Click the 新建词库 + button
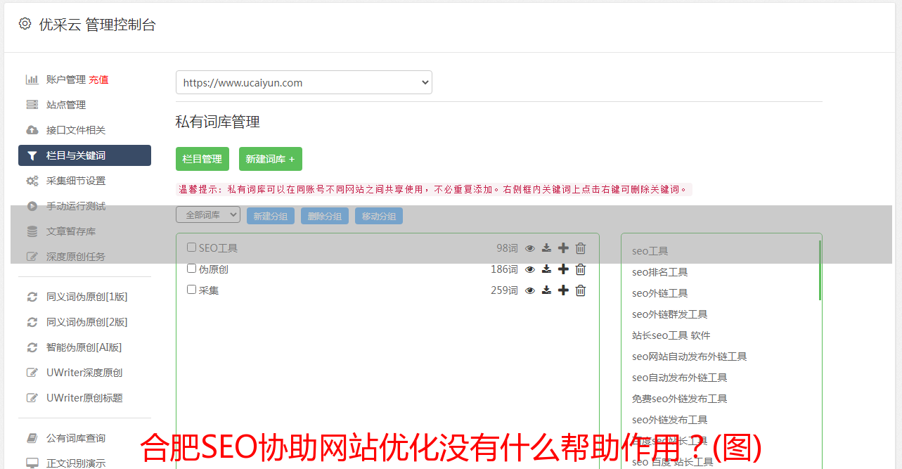Screen dimensions: 902x469 [x=271, y=159]
